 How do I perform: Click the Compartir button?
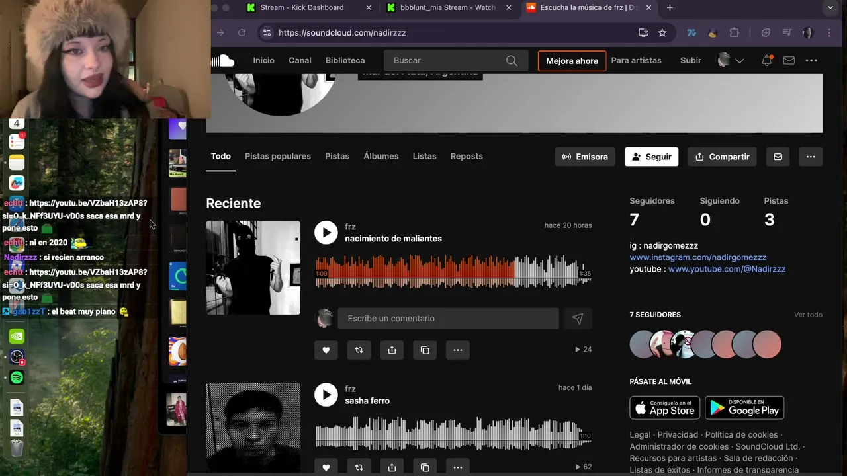(722, 157)
